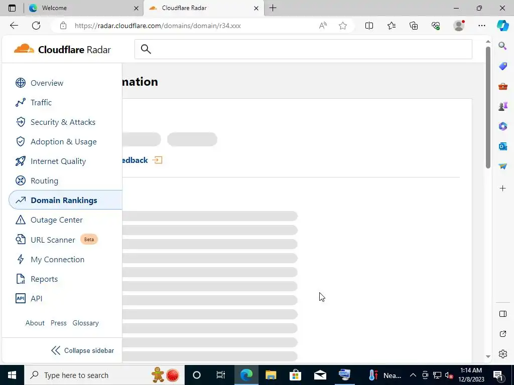The width and height of the screenshot is (514, 385).
Task: Select the Routing icon
Action: click(x=20, y=180)
